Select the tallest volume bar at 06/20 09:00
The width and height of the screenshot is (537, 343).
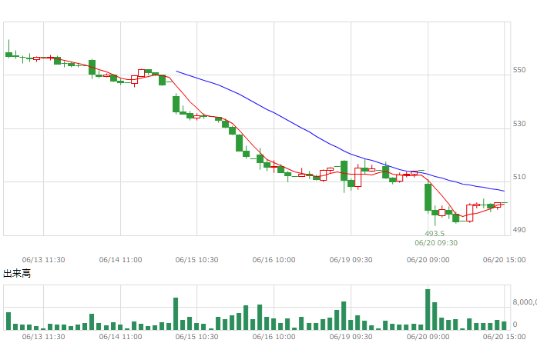tap(428, 309)
